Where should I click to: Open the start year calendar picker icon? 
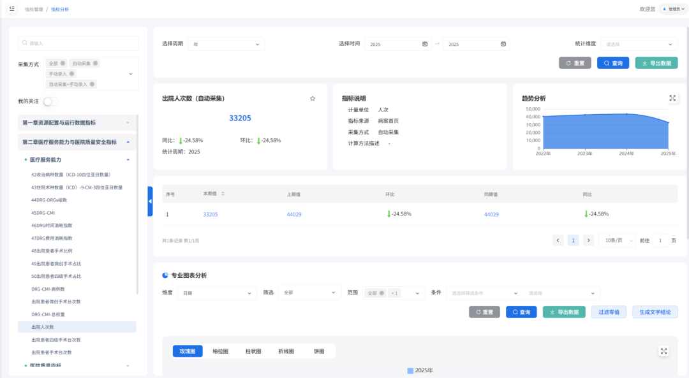[x=425, y=44]
